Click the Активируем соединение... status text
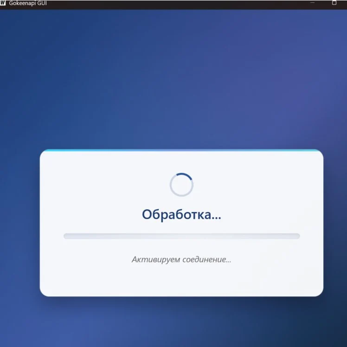 (181, 259)
